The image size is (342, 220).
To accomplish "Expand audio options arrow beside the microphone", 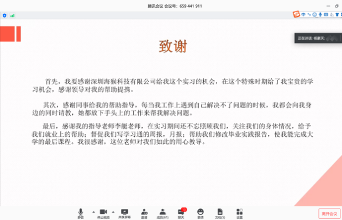I will (93, 212).
